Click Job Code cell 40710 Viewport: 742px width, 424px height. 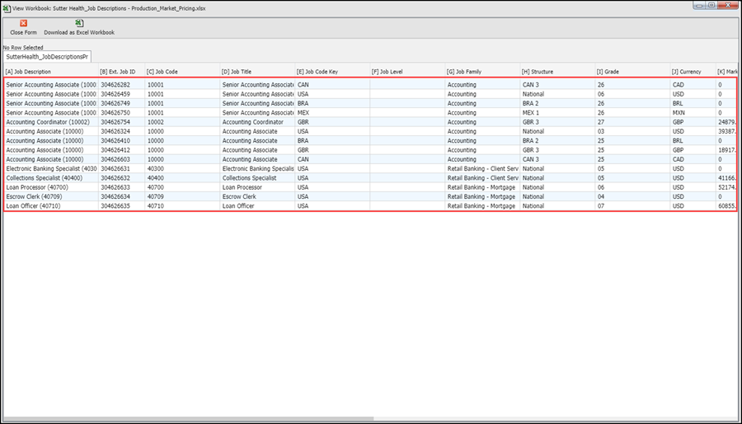pyautogui.click(x=182, y=206)
